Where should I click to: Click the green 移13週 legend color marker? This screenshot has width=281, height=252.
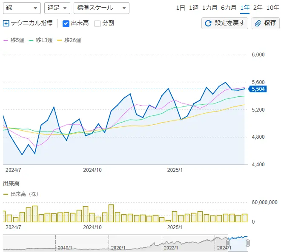31,41
